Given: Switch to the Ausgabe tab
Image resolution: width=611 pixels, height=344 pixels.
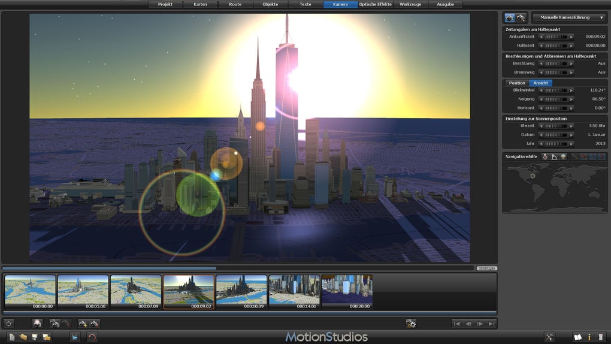Looking at the screenshot, I should [x=446, y=4].
